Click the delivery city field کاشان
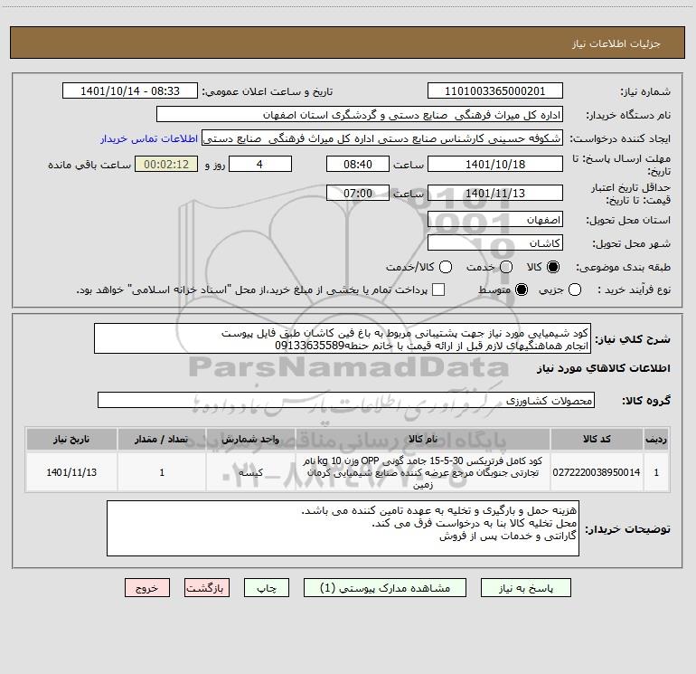The height and width of the screenshot is (674, 696). pos(495,243)
